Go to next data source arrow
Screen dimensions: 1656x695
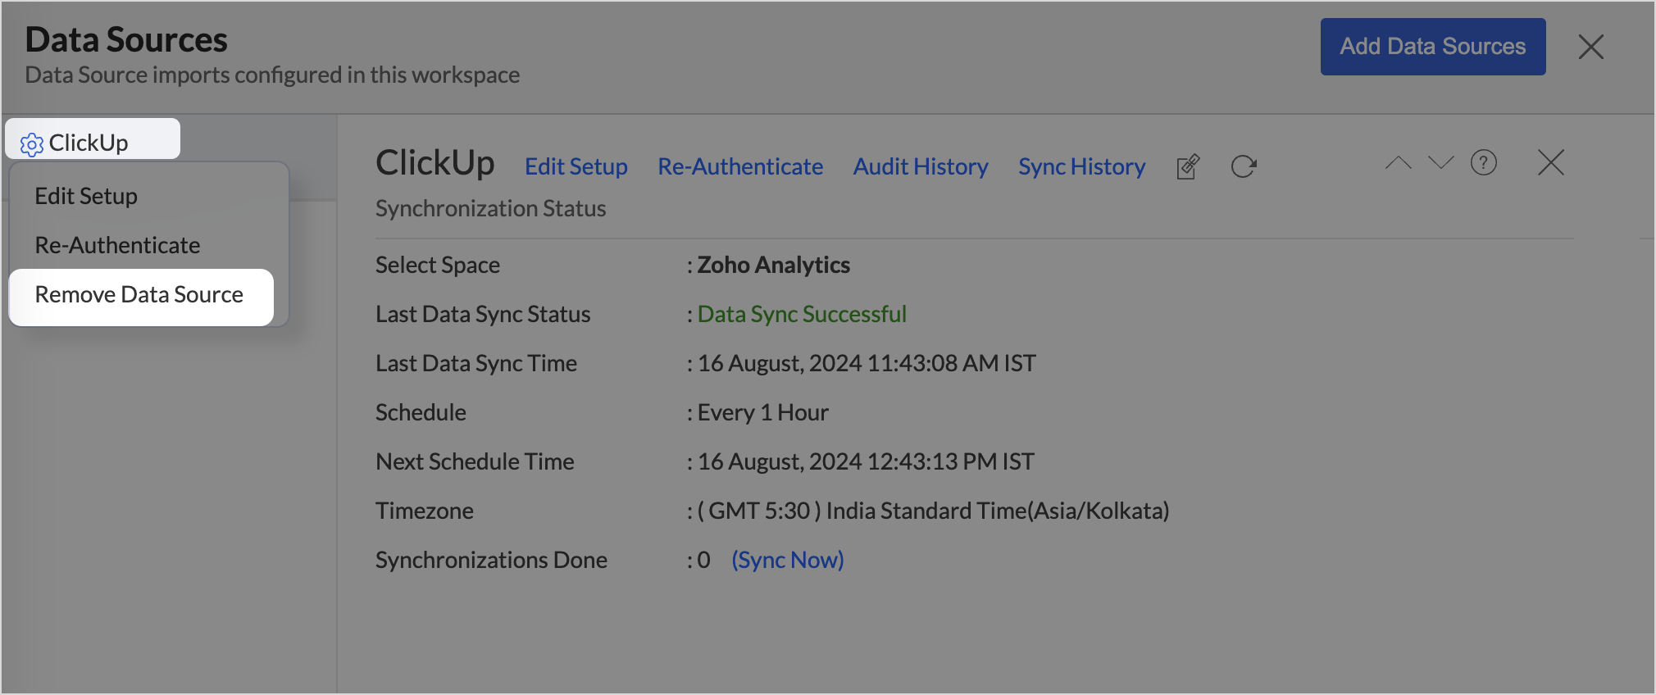point(1440,162)
